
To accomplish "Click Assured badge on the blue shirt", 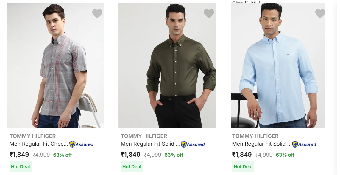I will [x=304, y=144].
